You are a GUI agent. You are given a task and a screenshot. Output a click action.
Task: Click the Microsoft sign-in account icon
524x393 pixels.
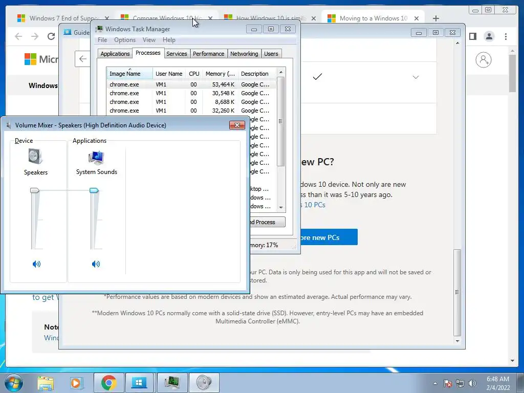point(483,60)
